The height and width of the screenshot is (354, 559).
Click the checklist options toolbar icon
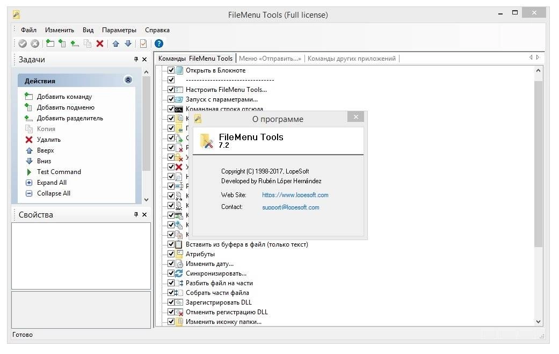click(143, 44)
